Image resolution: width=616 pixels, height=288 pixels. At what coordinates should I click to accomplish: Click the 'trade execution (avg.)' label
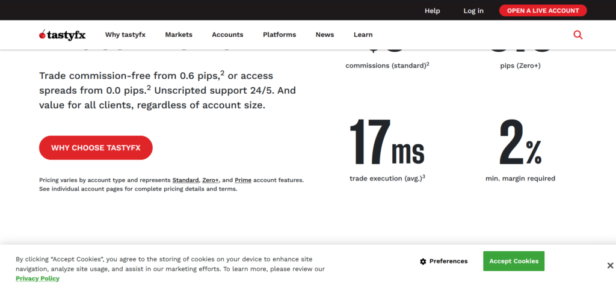coord(387,179)
